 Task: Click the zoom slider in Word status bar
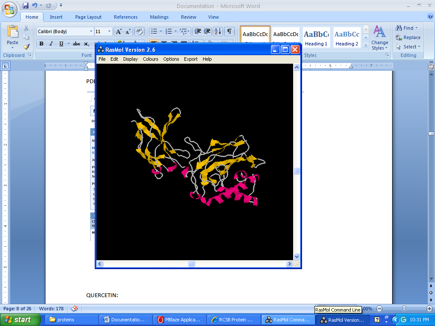click(x=404, y=309)
